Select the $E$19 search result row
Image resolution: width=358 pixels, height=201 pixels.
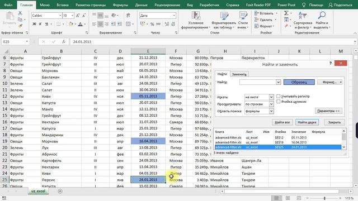pos(278,142)
